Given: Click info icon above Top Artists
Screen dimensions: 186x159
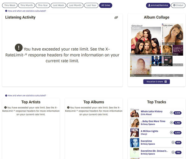Looking at the screenshot, I should click(6, 95).
